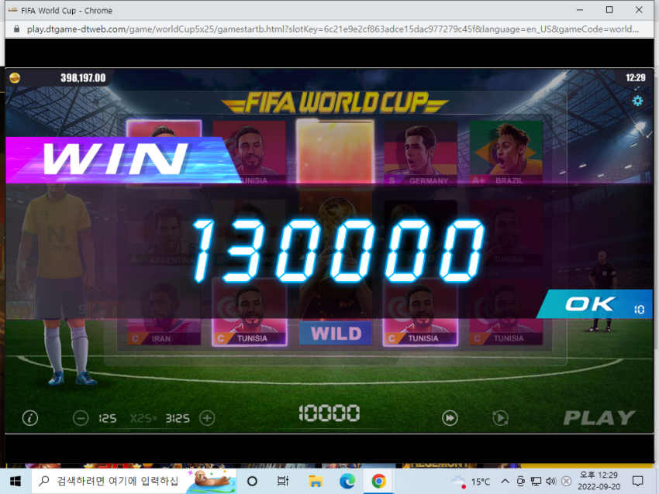Toggle the auto-play spin icon

(x=500, y=418)
